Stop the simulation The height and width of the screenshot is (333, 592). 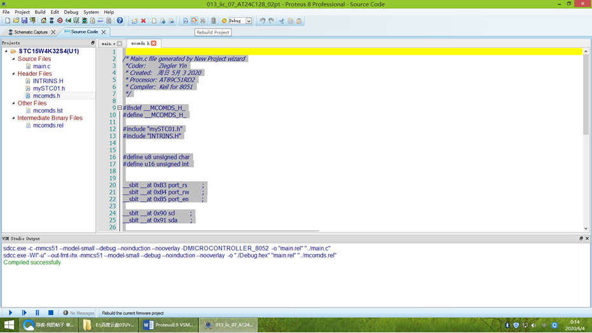point(51,313)
